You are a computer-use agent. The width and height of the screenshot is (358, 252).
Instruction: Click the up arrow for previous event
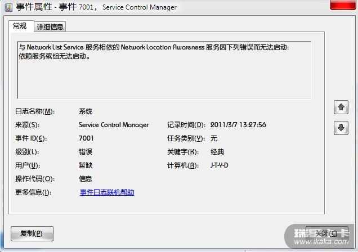(341, 107)
